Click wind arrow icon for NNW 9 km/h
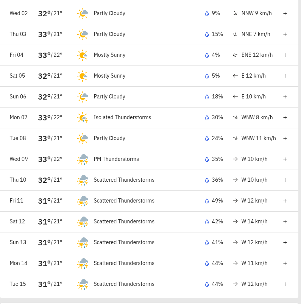 (x=235, y=14)
